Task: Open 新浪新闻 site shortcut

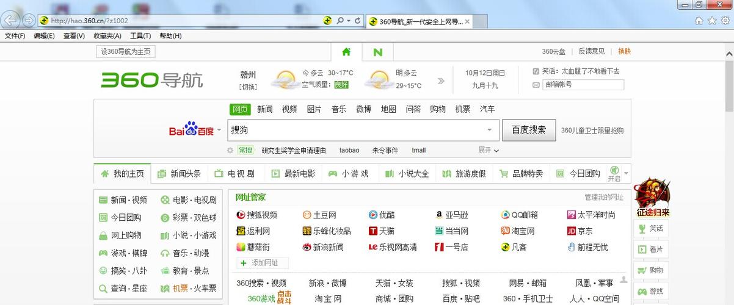Action: (x=323, y=247)
